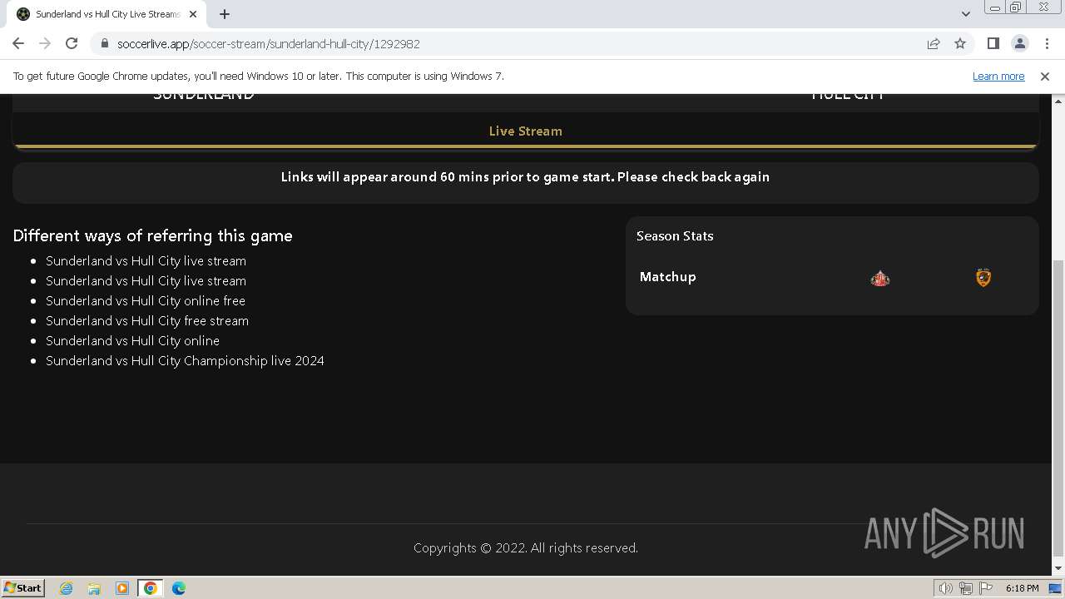Select the Live Stream tab
The width and height of the screenshot is (1065, 599).
click(525, 131)
